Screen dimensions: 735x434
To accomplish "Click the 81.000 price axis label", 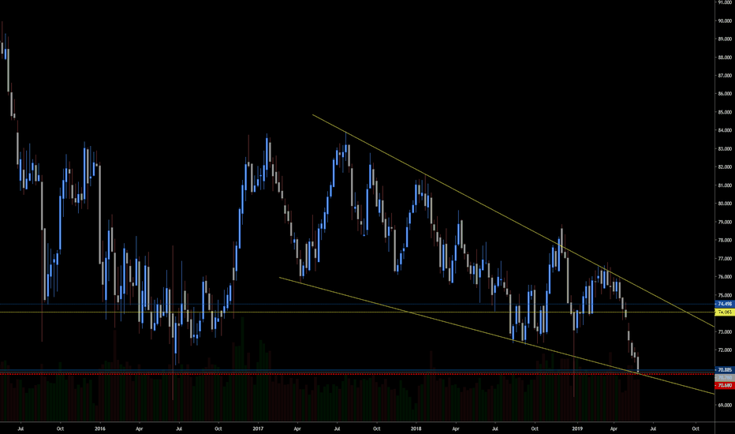I will pyautogui.click(x=725, y=185).
